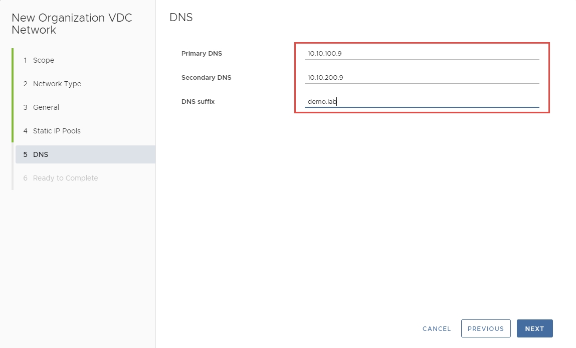Return to Static IP Pools step
The width and height of the screenshot is (576, 348).
[56, 131]
